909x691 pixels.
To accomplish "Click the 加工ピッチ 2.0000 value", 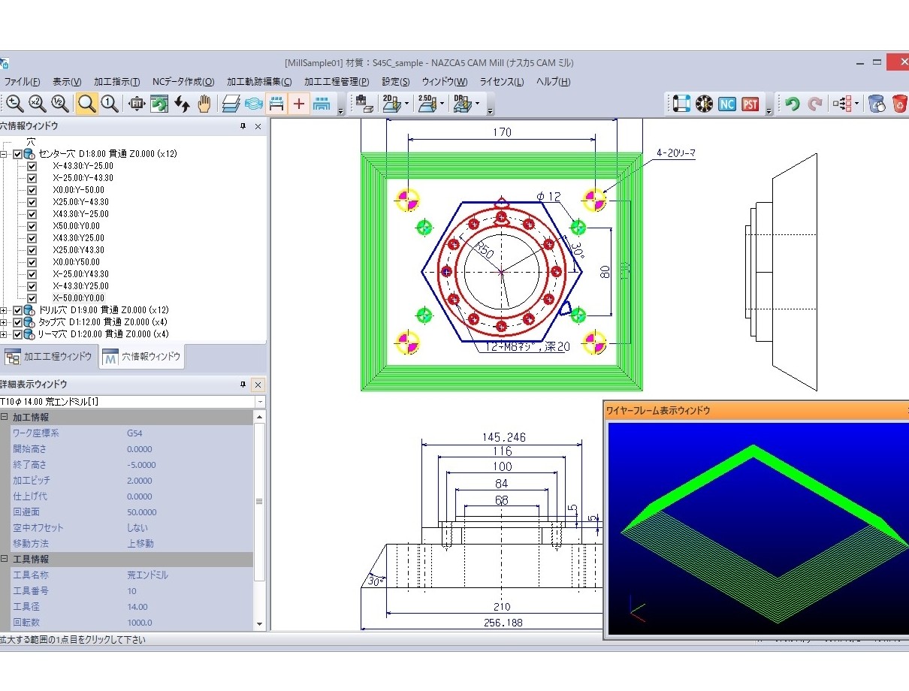I will [x=140, y=481].
